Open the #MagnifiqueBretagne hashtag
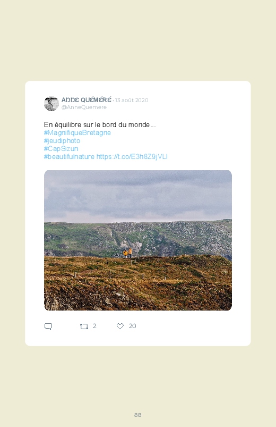 (x=77, y=132)
